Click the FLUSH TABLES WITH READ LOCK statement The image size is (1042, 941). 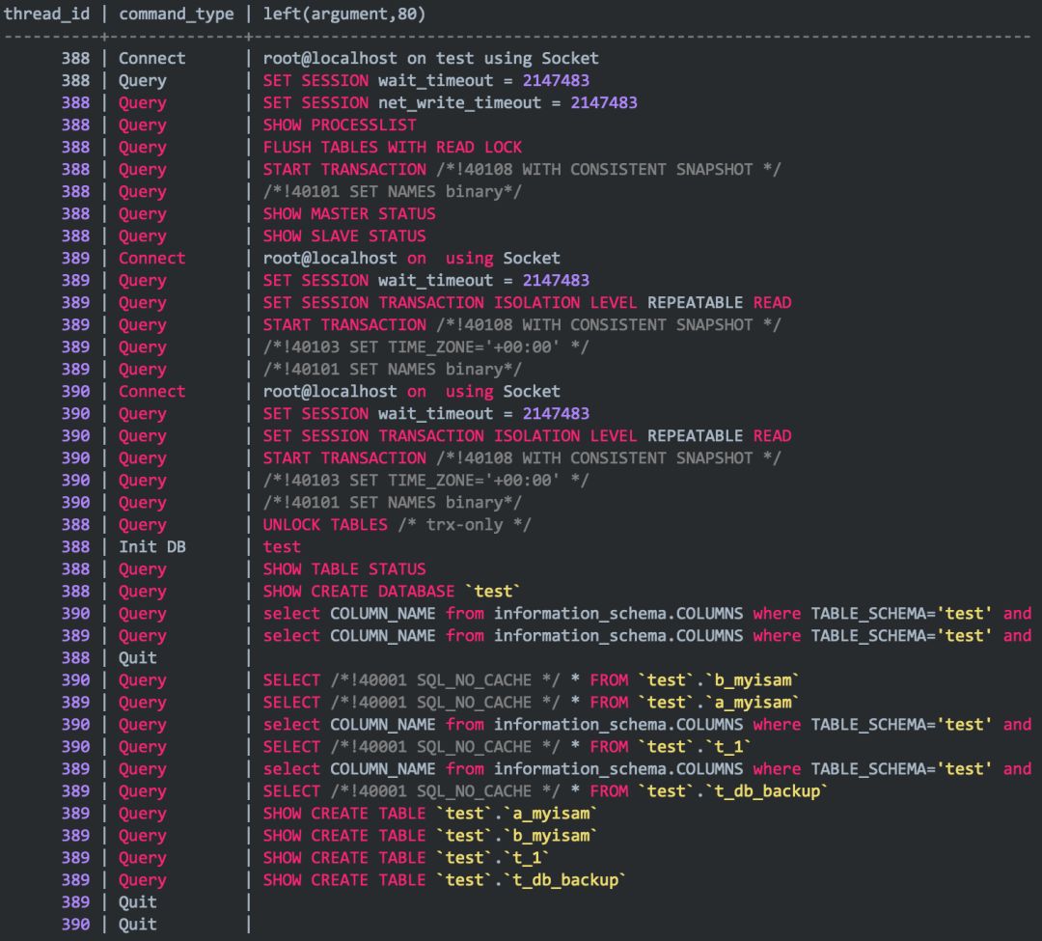(x=392, y=148)
